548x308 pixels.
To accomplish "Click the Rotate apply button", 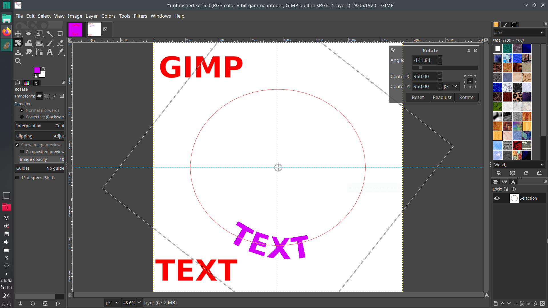I will click(466, 97).
